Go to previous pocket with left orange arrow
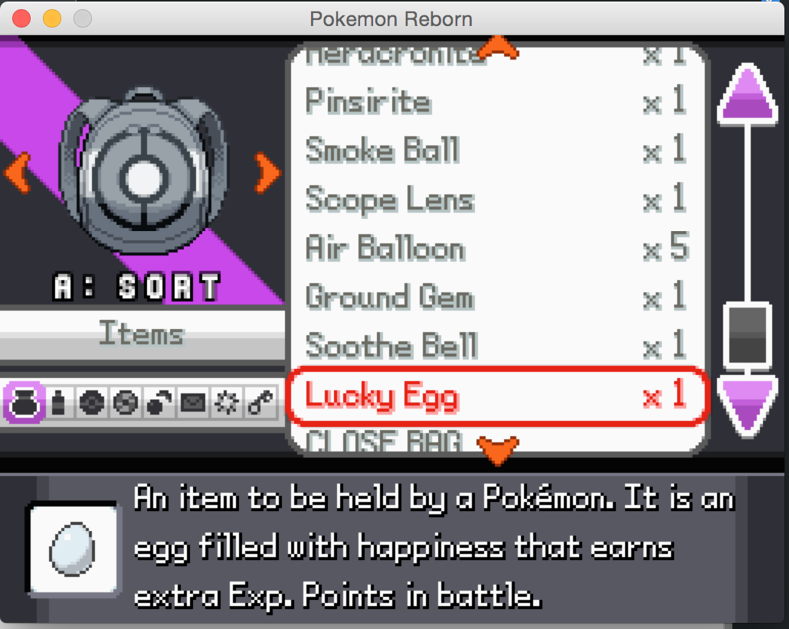The height and width of the screenshot is (629, 789). (x=18, y=172)
